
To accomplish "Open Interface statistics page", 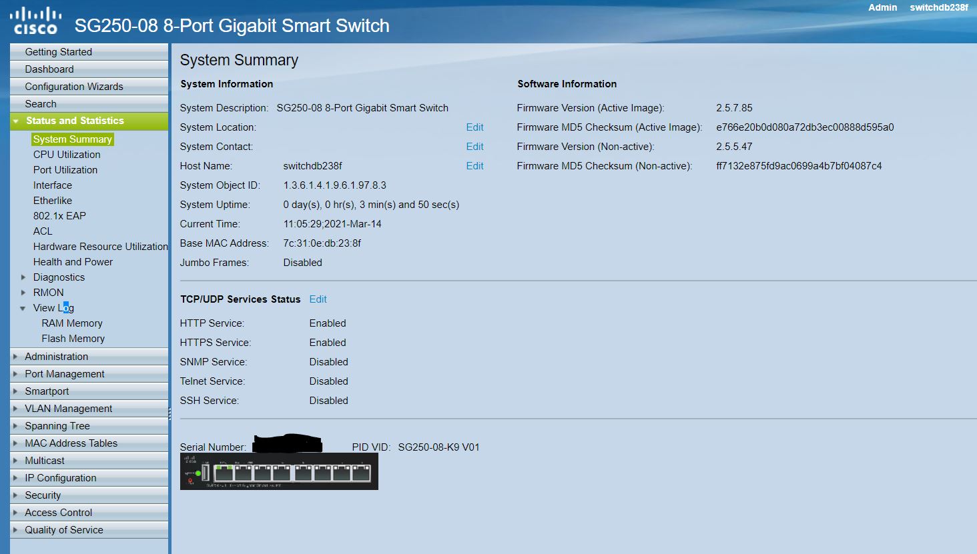I will pyautogui.click(x=53, y=185).
